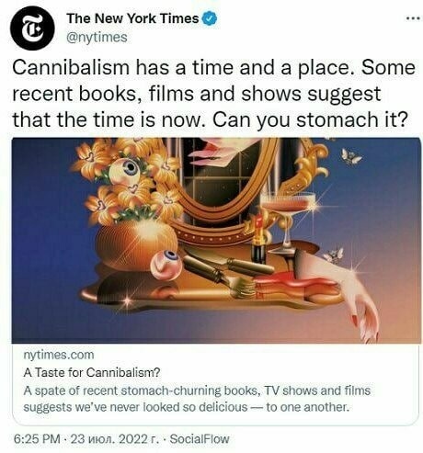Click the 23 июл. 2022 date
The image size is (423, 453).
point(115,438)
